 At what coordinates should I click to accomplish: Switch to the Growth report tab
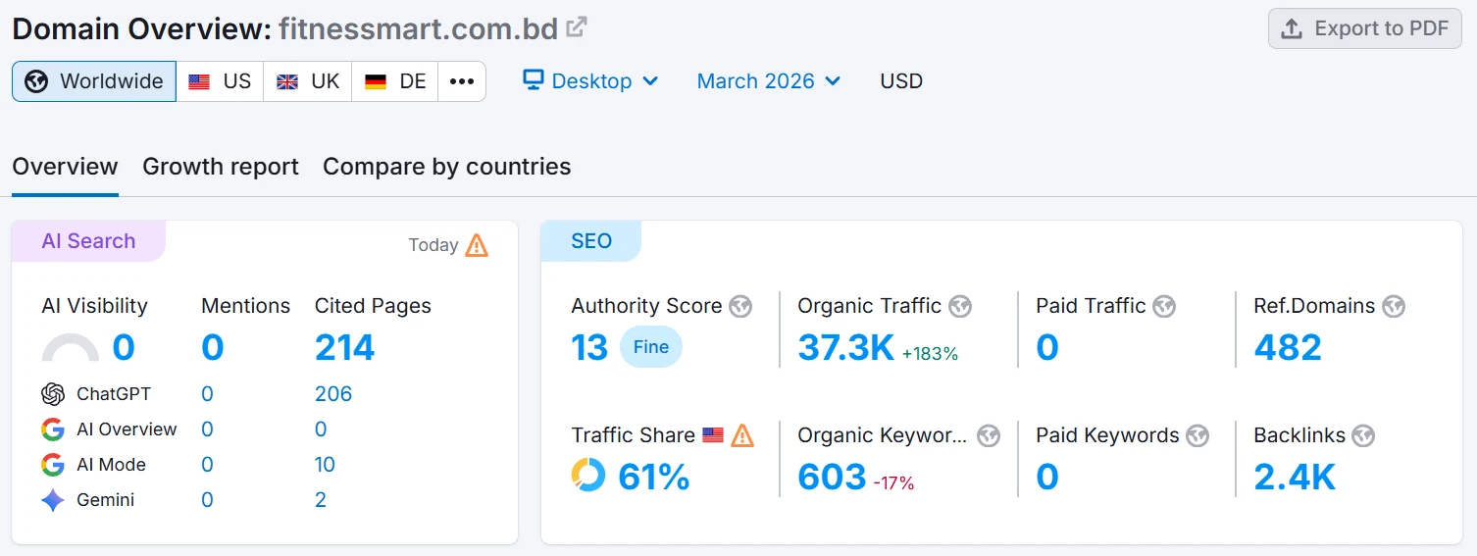[221, 167]
